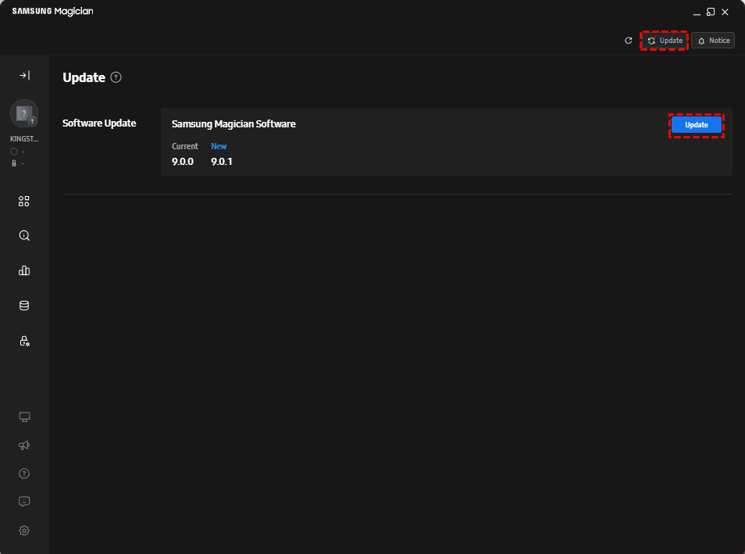Select the Kingston drive thumbnail
This screenshot has width=745, height=554.
[24, 114]
